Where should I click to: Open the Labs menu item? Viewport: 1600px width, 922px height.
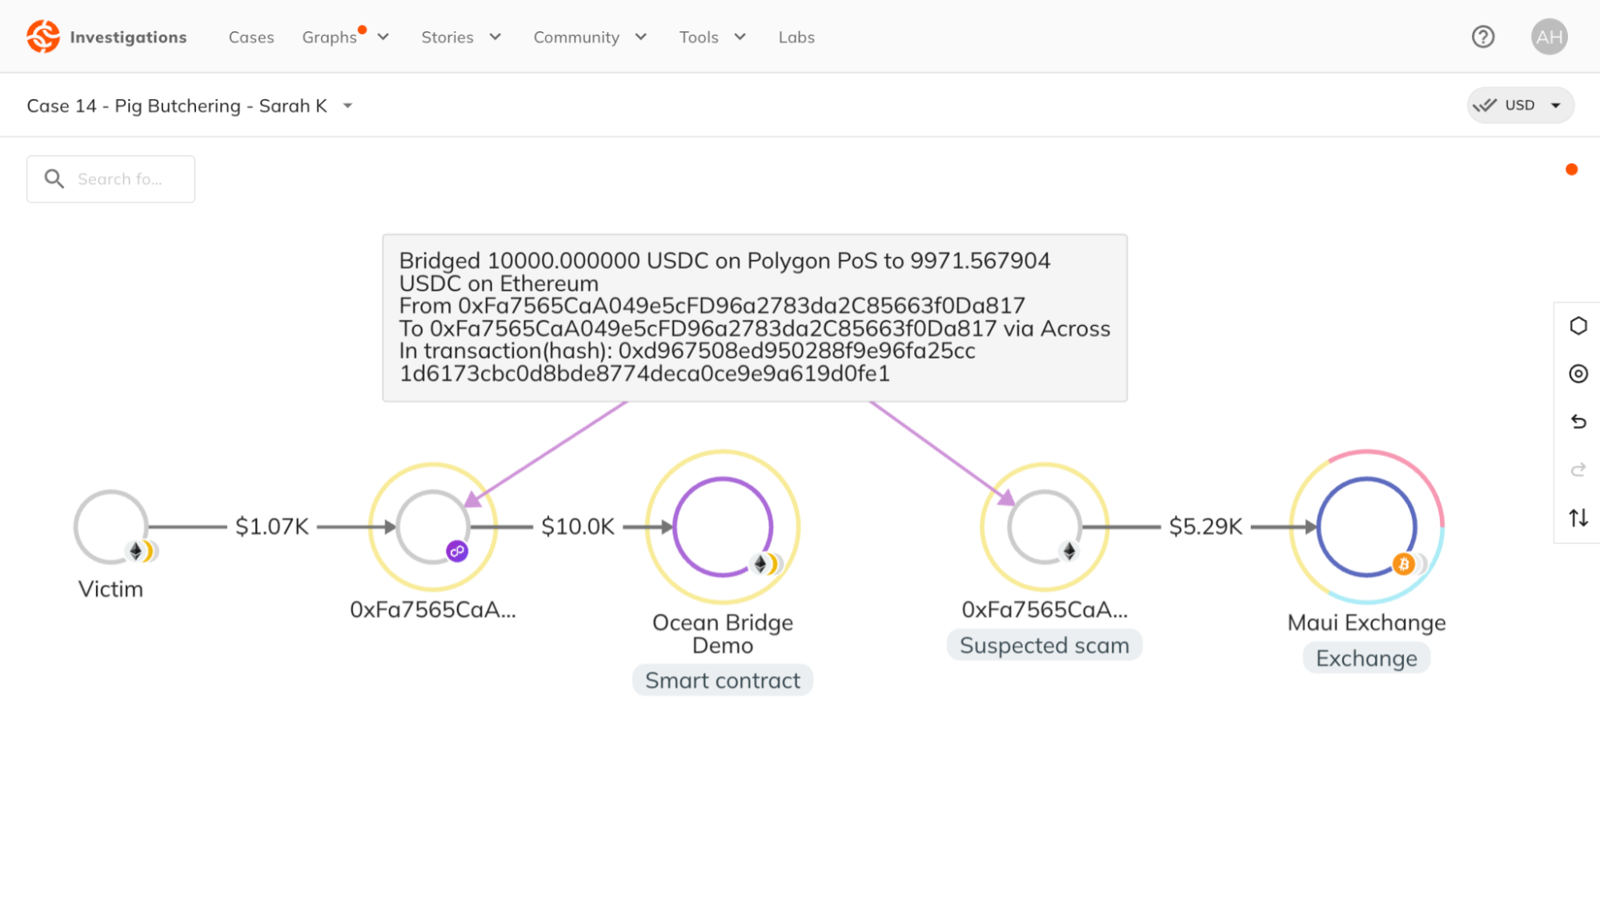(x=796, y=38)
